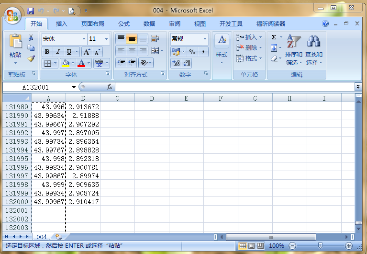Toggle middle vertical alignment
This screenshot has height=254, width=367.
(x=132, y=38)
